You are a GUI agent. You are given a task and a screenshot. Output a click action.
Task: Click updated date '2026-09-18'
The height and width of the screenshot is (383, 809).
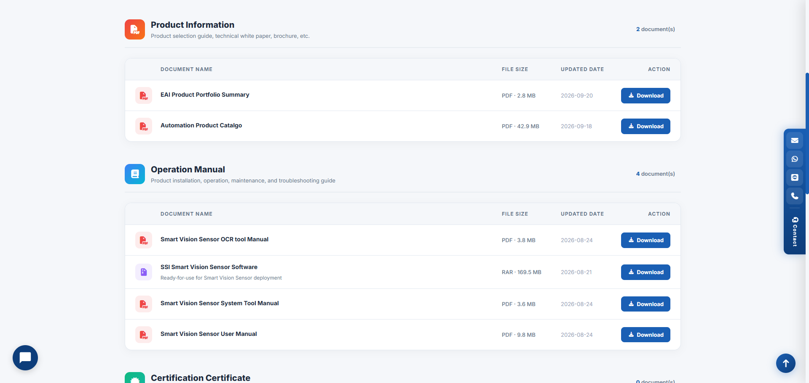[x=576, y=126]
